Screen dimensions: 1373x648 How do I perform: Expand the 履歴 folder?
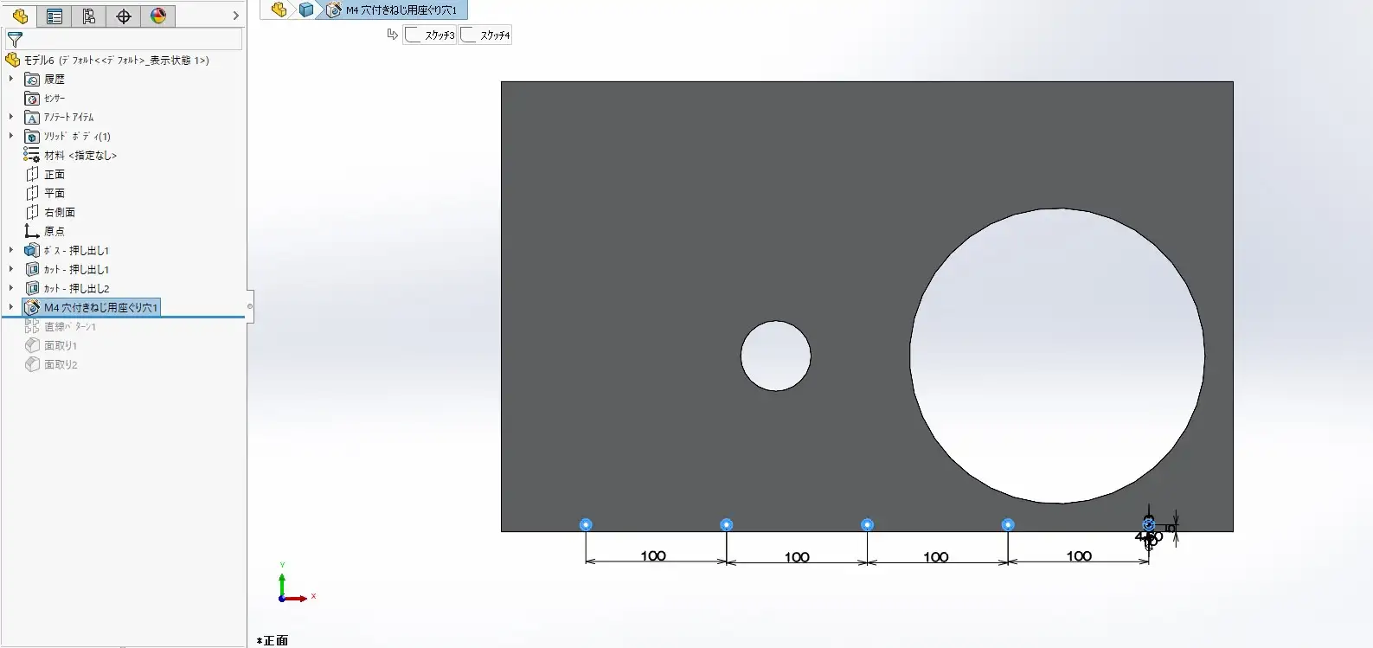(11, 79)
